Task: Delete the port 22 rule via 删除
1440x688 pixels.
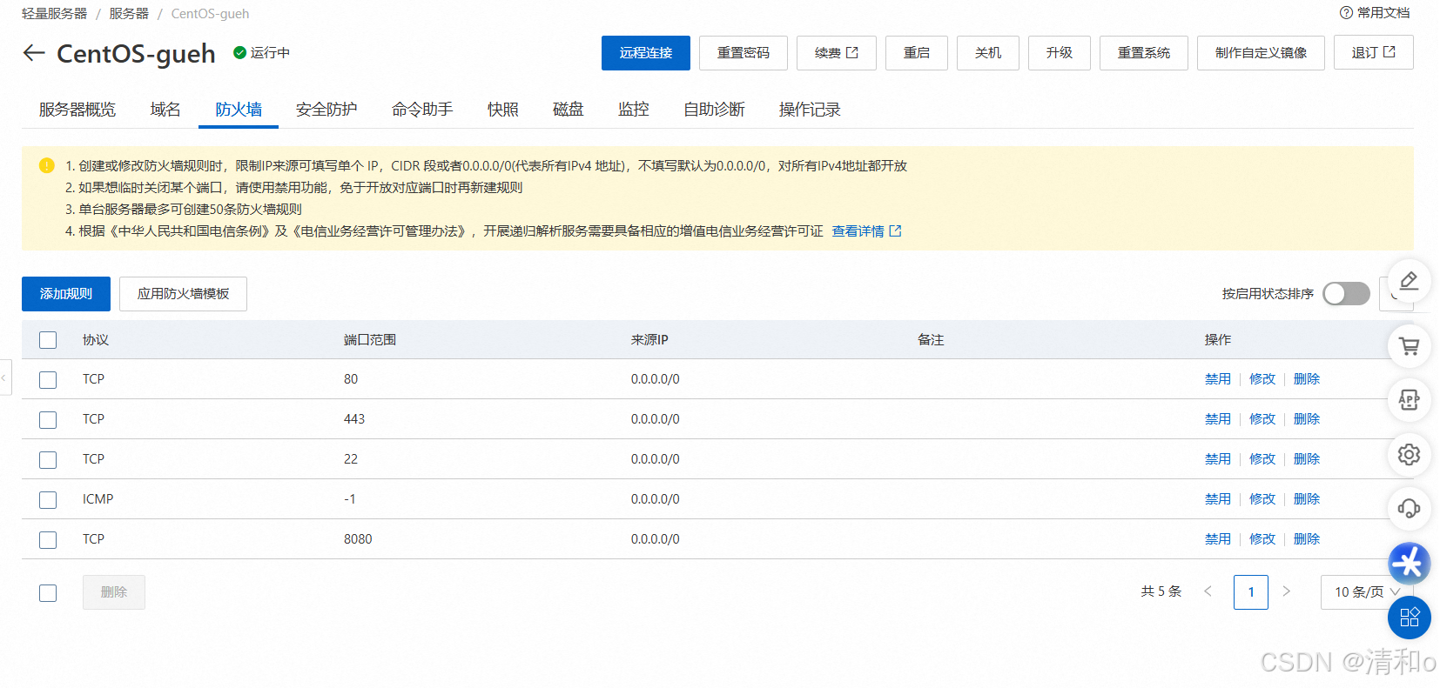Action: (1307, 459)
